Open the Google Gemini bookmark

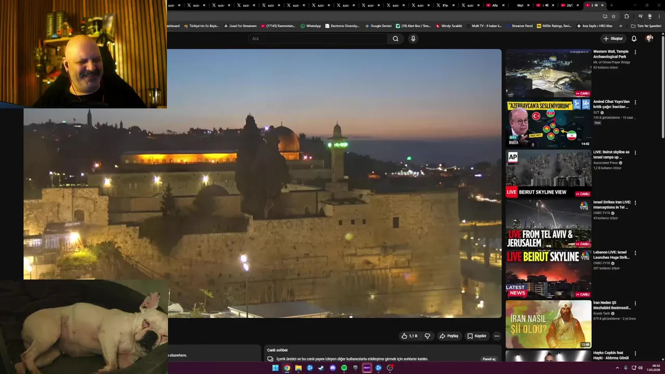point(378,25)
